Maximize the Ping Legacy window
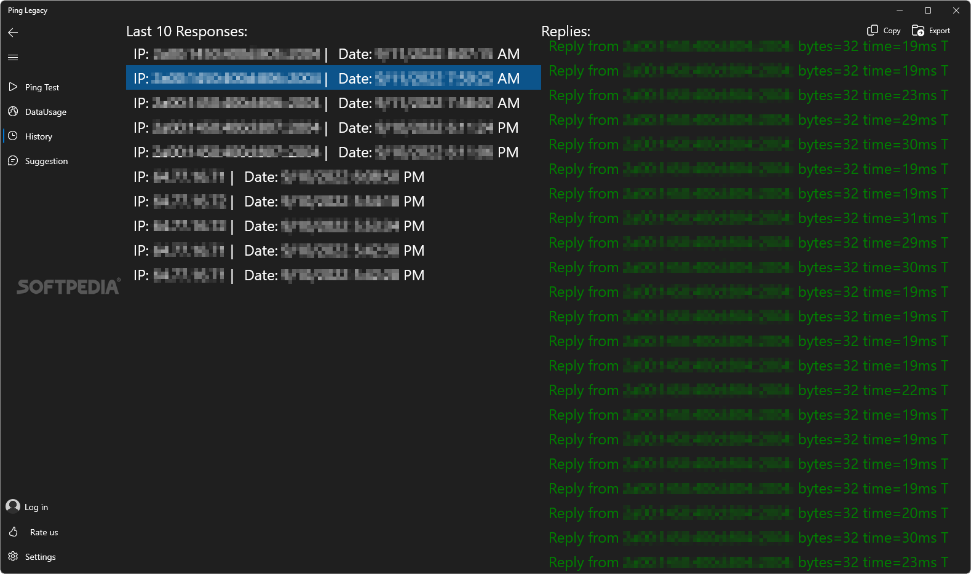This screenshot has height=574, width=971. click(x=928, y=10)
